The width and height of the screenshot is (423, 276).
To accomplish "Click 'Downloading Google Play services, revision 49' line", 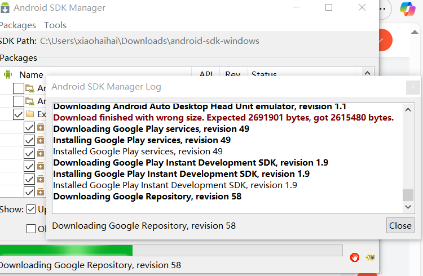I will 151,129.
